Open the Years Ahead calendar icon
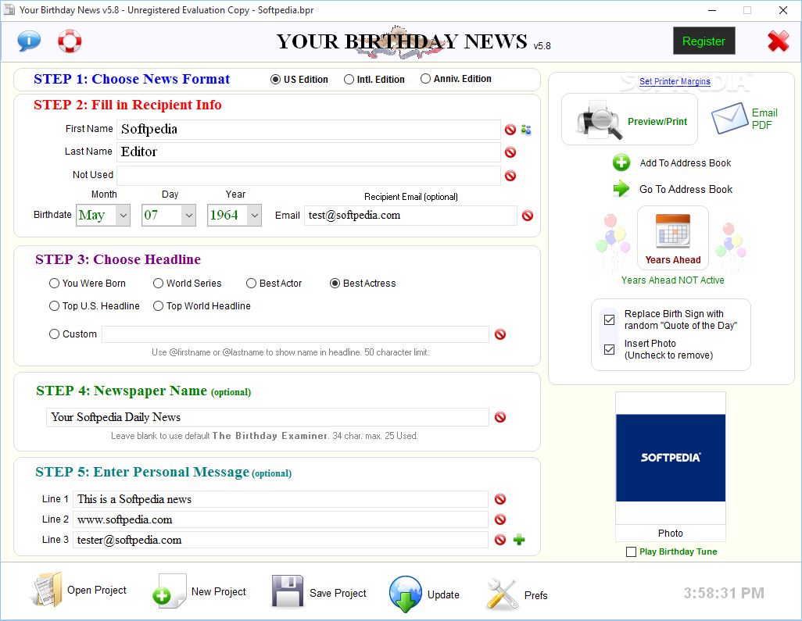This screenshot has width=802, height=621. 673,231
